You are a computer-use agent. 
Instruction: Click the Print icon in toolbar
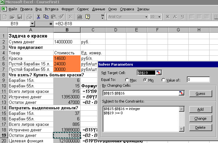[29, 16]
